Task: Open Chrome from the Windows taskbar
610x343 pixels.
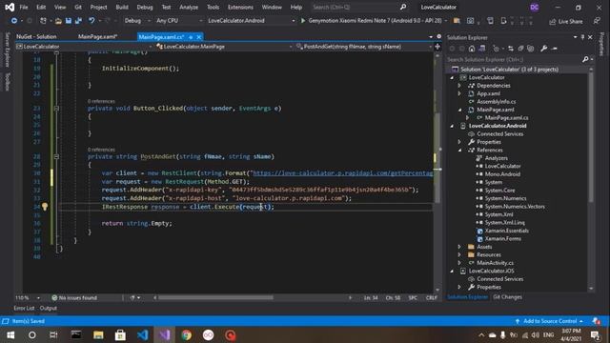Action: click(187, 334)
